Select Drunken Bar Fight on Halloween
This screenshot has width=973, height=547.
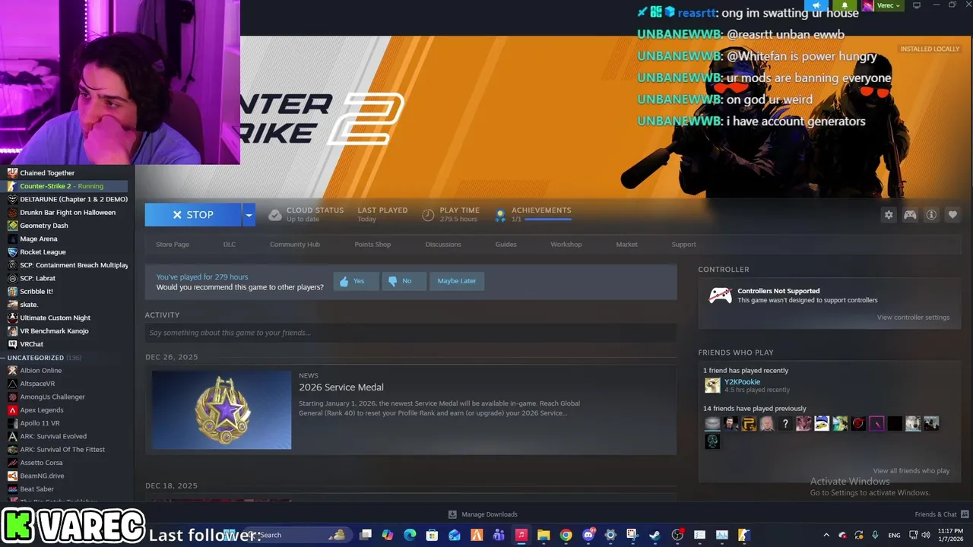(x=67, y=213)
